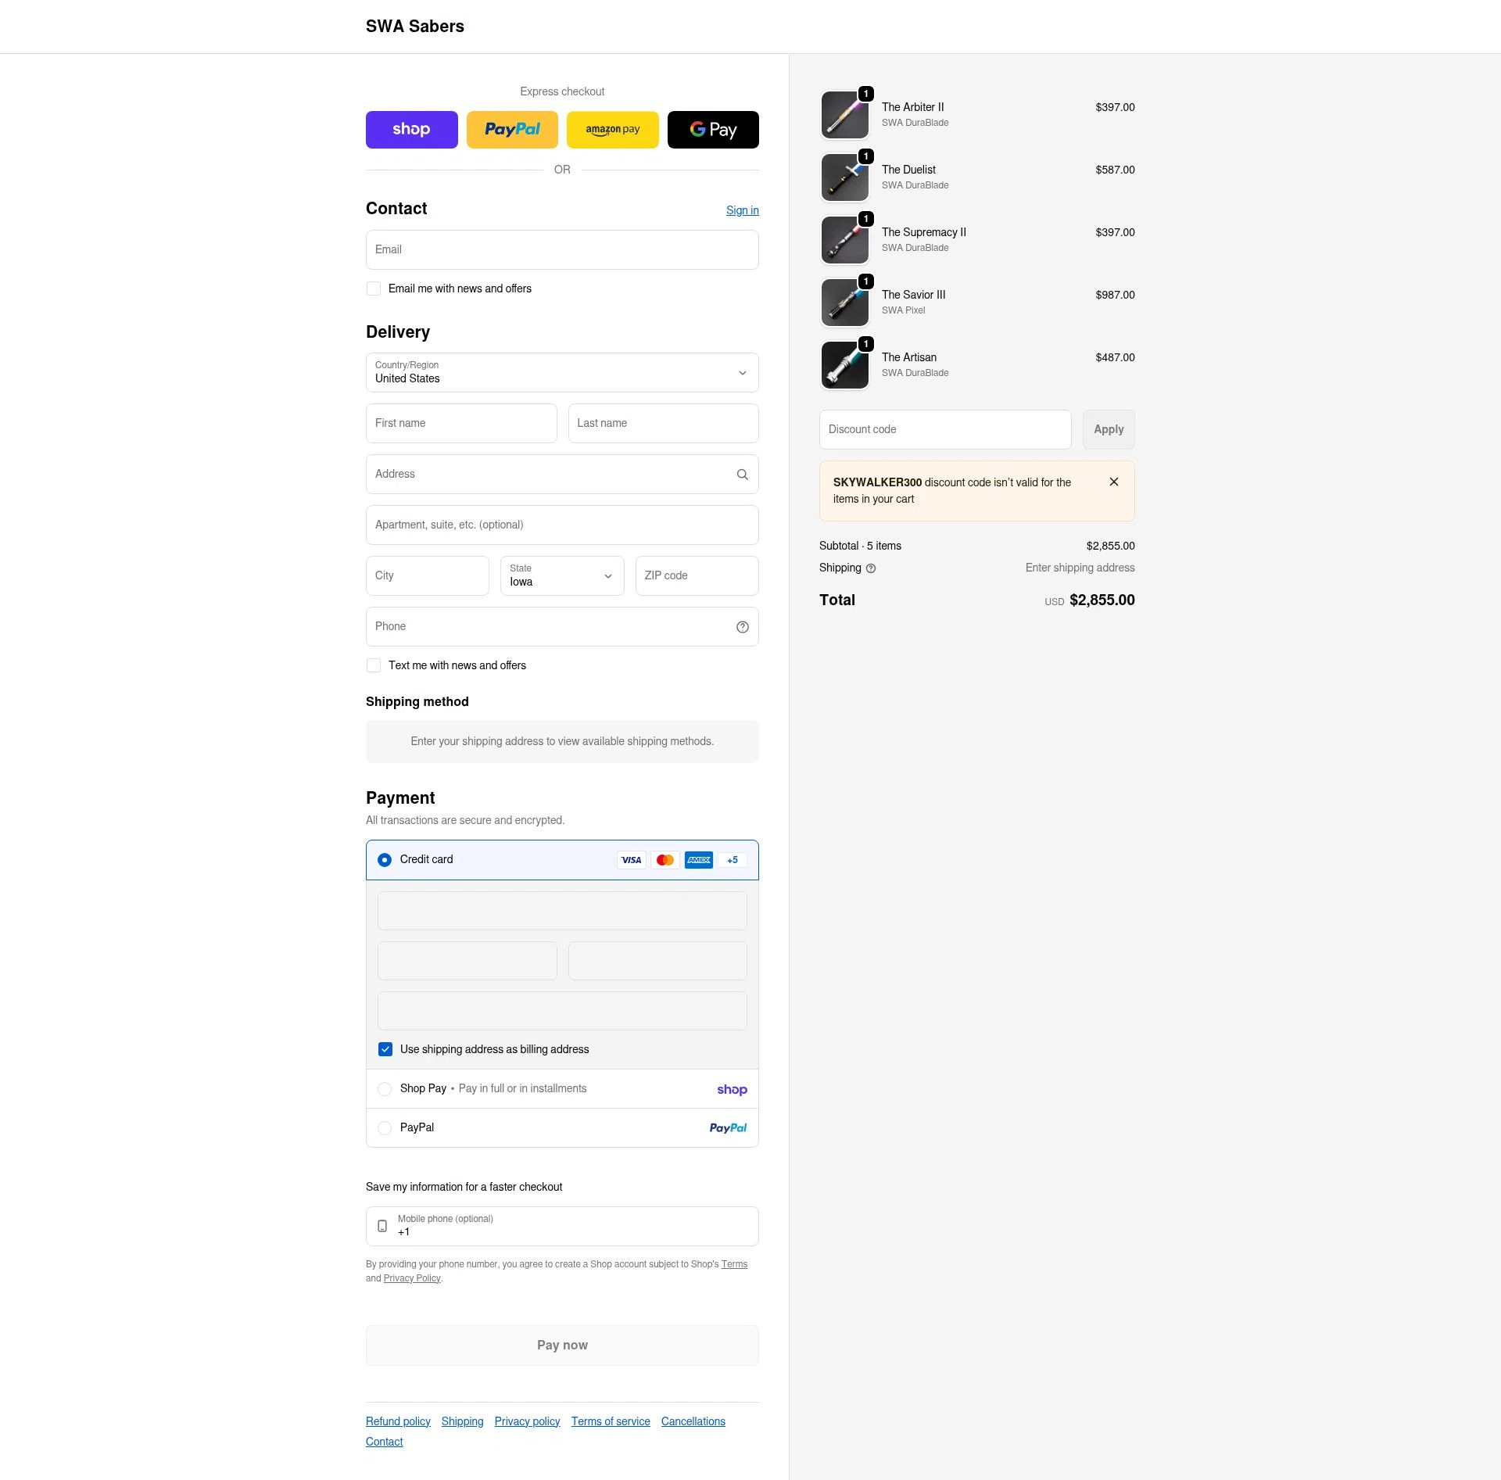The width and height of the screenshot is (1501, 1480).
Task: Open the phone number help tooltip
Action: pos(741,626)
